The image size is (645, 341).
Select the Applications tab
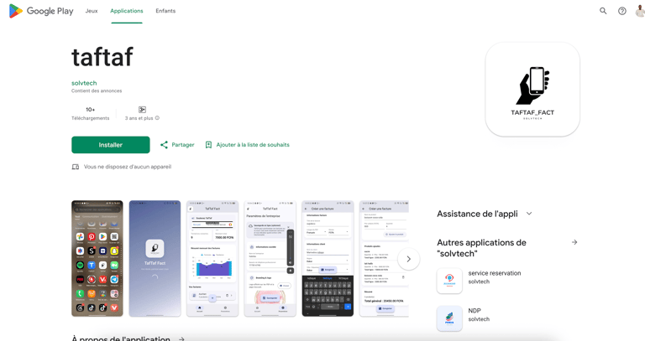[x=127, y=11]
